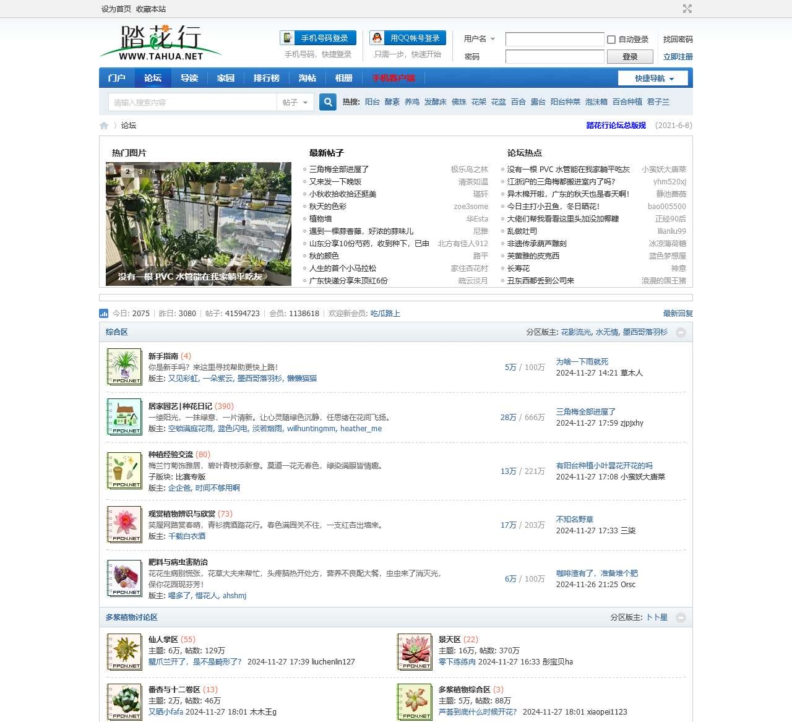This screenshot has height=722, width=792.
Task: Select slide 2 on the hot pictures carousel
Action: pos(128,171)
